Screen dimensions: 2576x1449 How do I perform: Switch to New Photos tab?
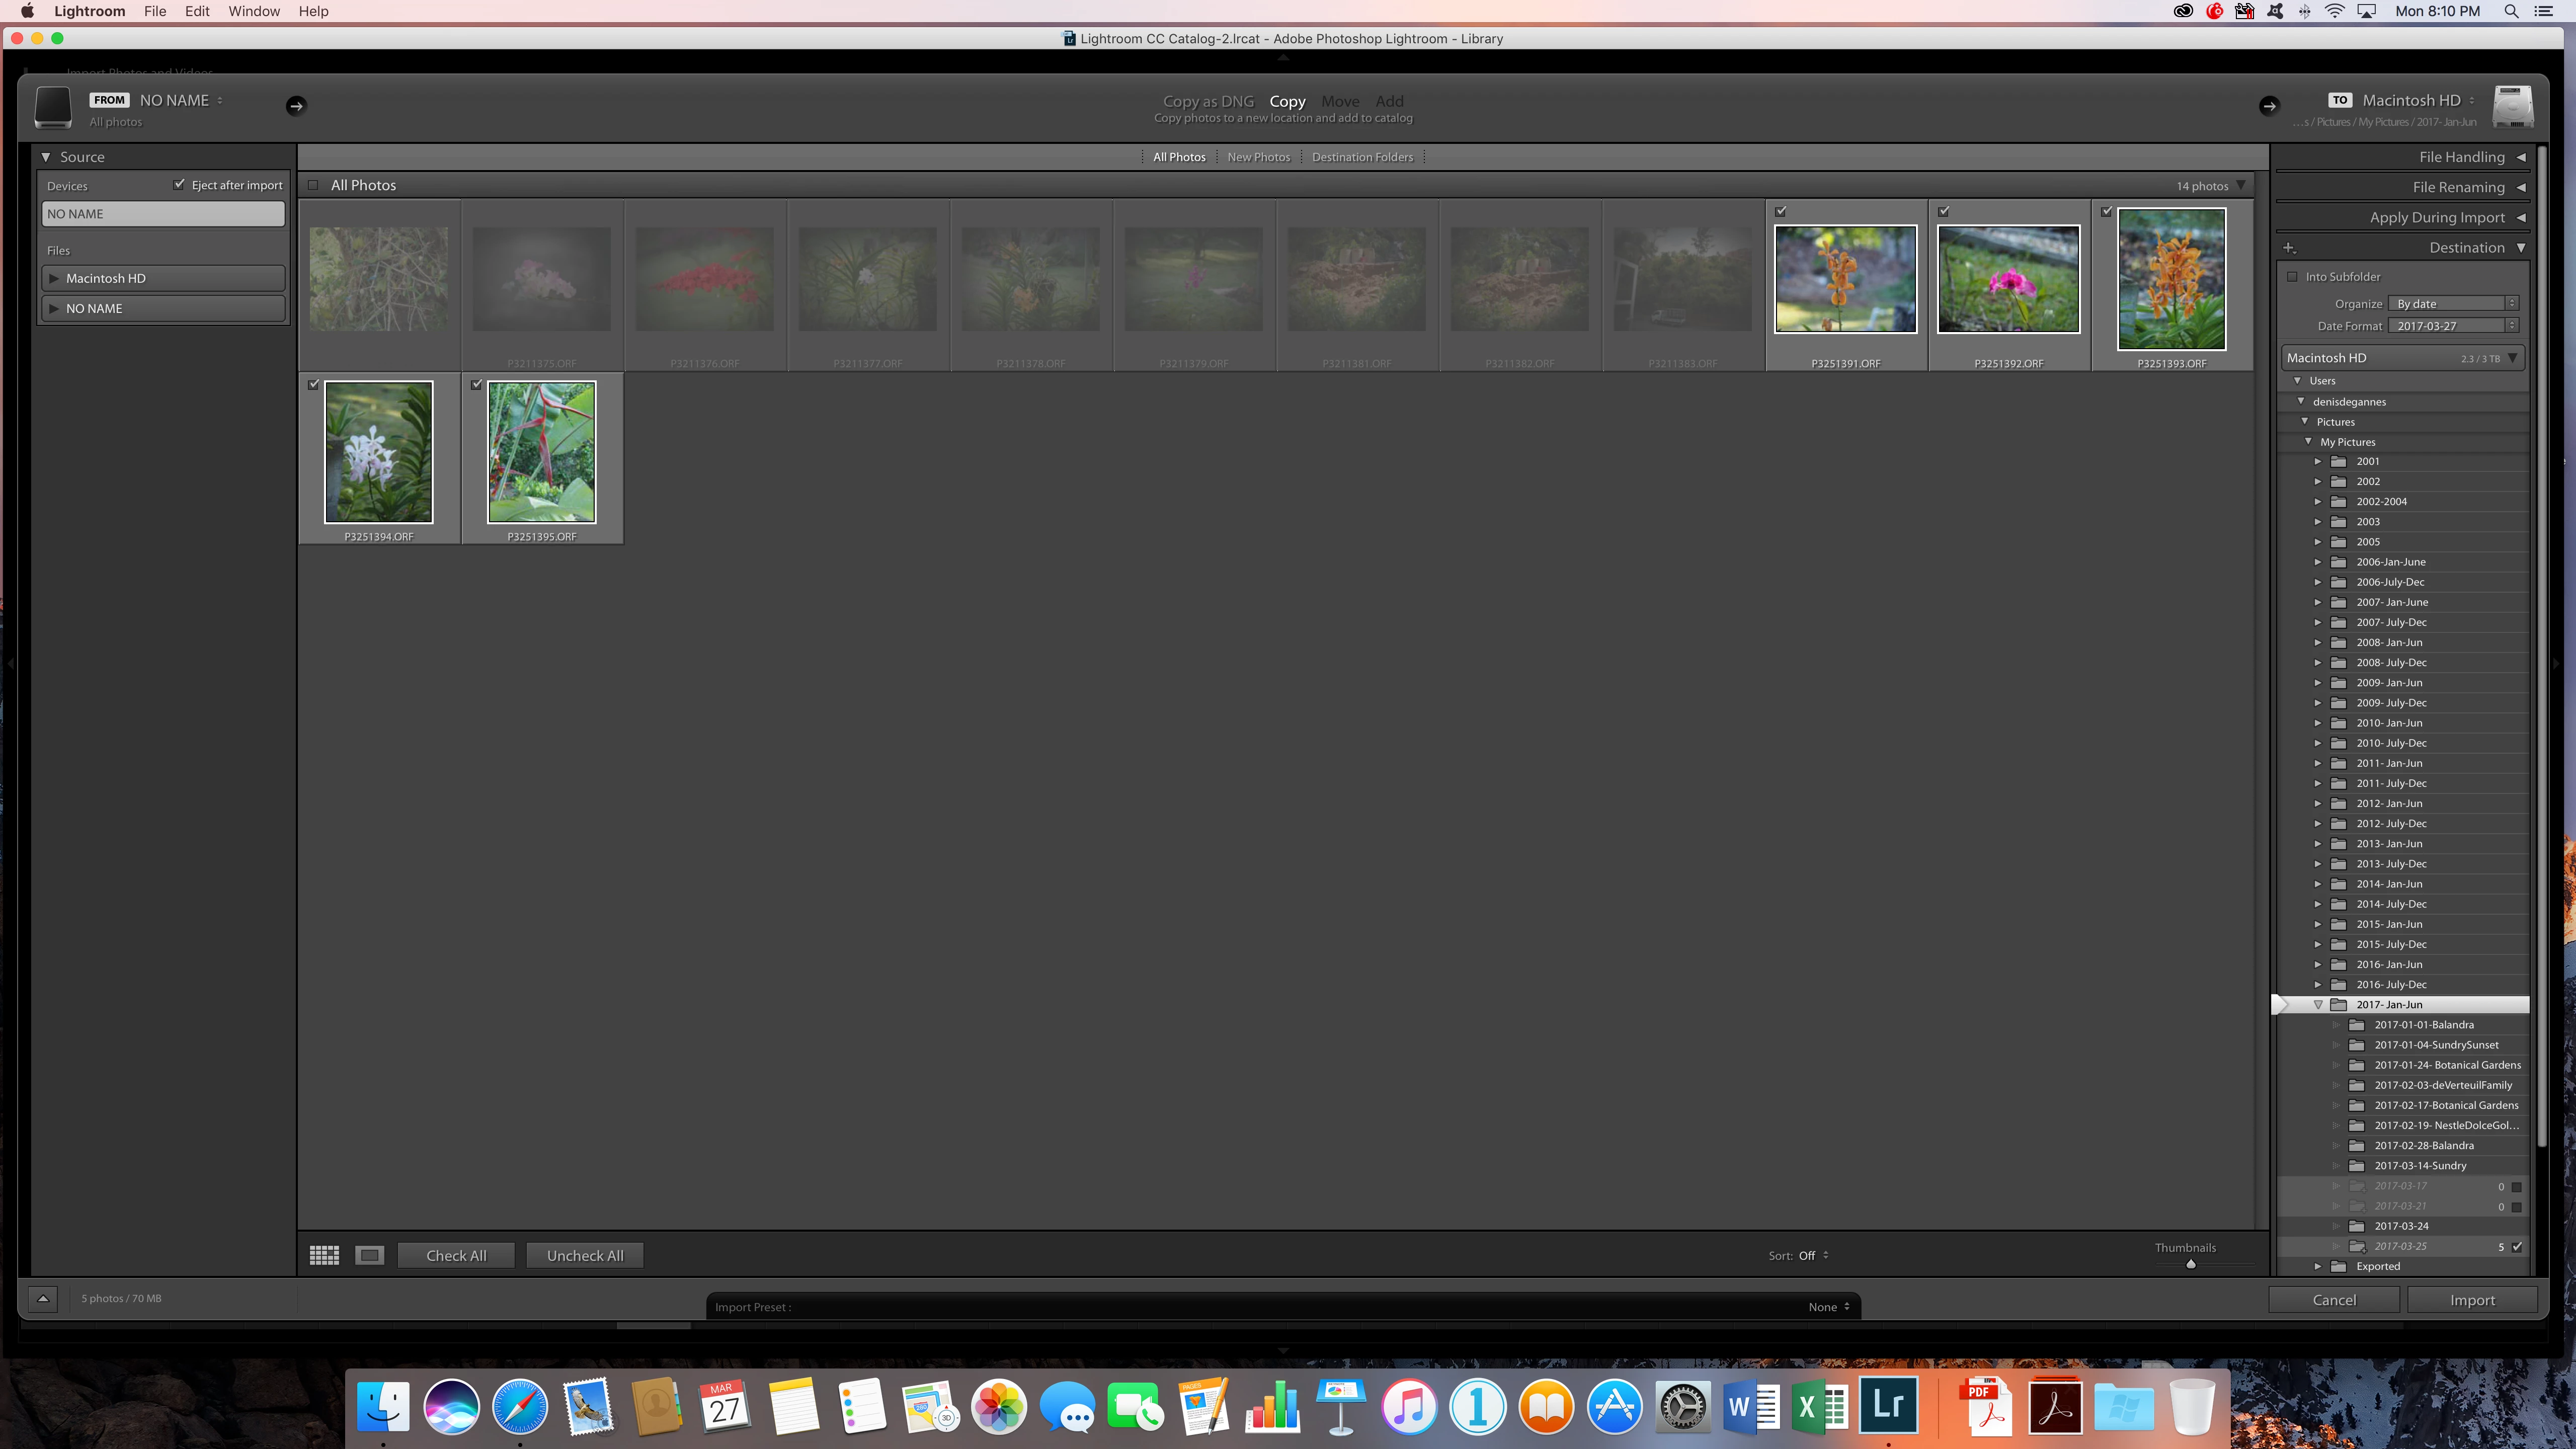[x=1258, y=157]
